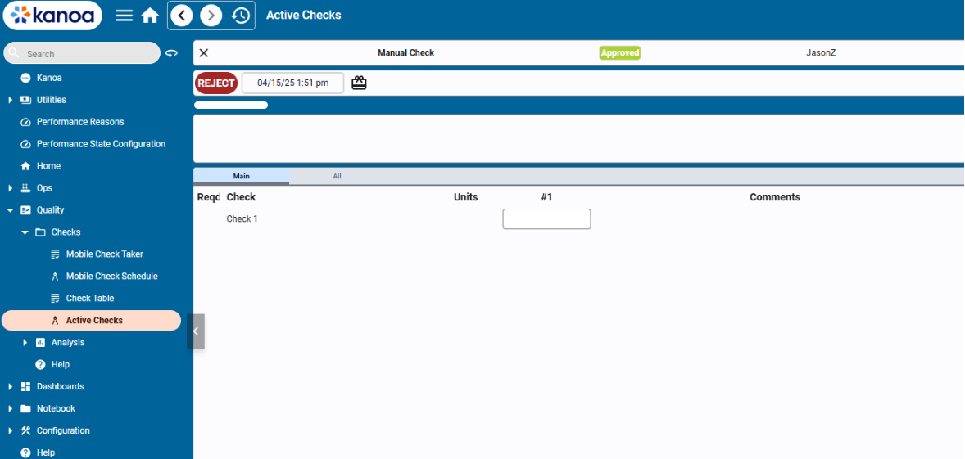The image size is (965, 459).
Task: Click the Performance Reasons gauge icon
Action: [x=26, y=122]
